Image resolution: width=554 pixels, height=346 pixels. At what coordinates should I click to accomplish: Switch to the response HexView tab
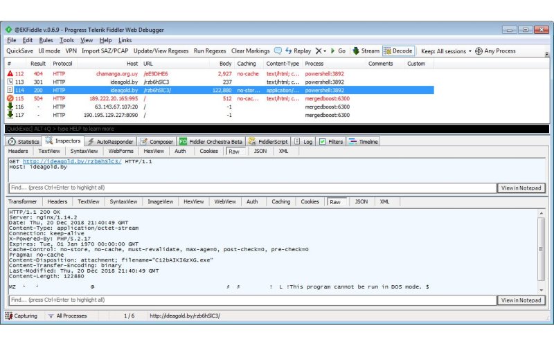(193, 201)
